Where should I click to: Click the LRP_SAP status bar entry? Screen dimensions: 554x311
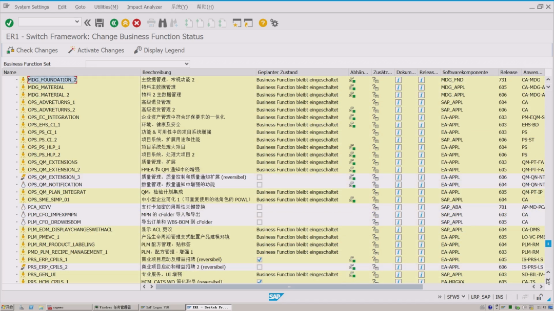(481, 297)
